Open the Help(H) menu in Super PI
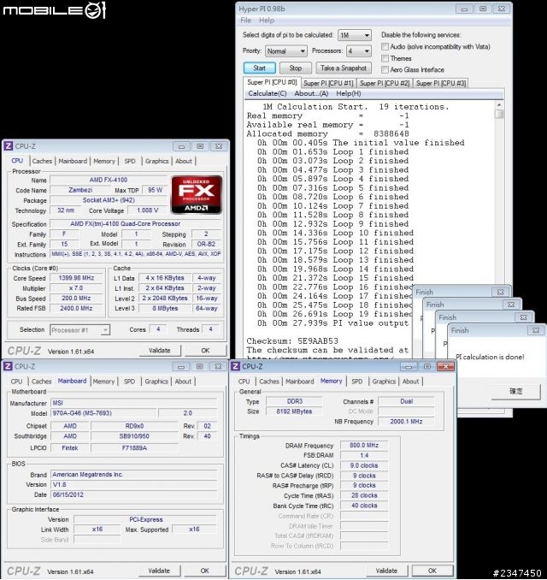The image size is (547, 580). (348, 93)
